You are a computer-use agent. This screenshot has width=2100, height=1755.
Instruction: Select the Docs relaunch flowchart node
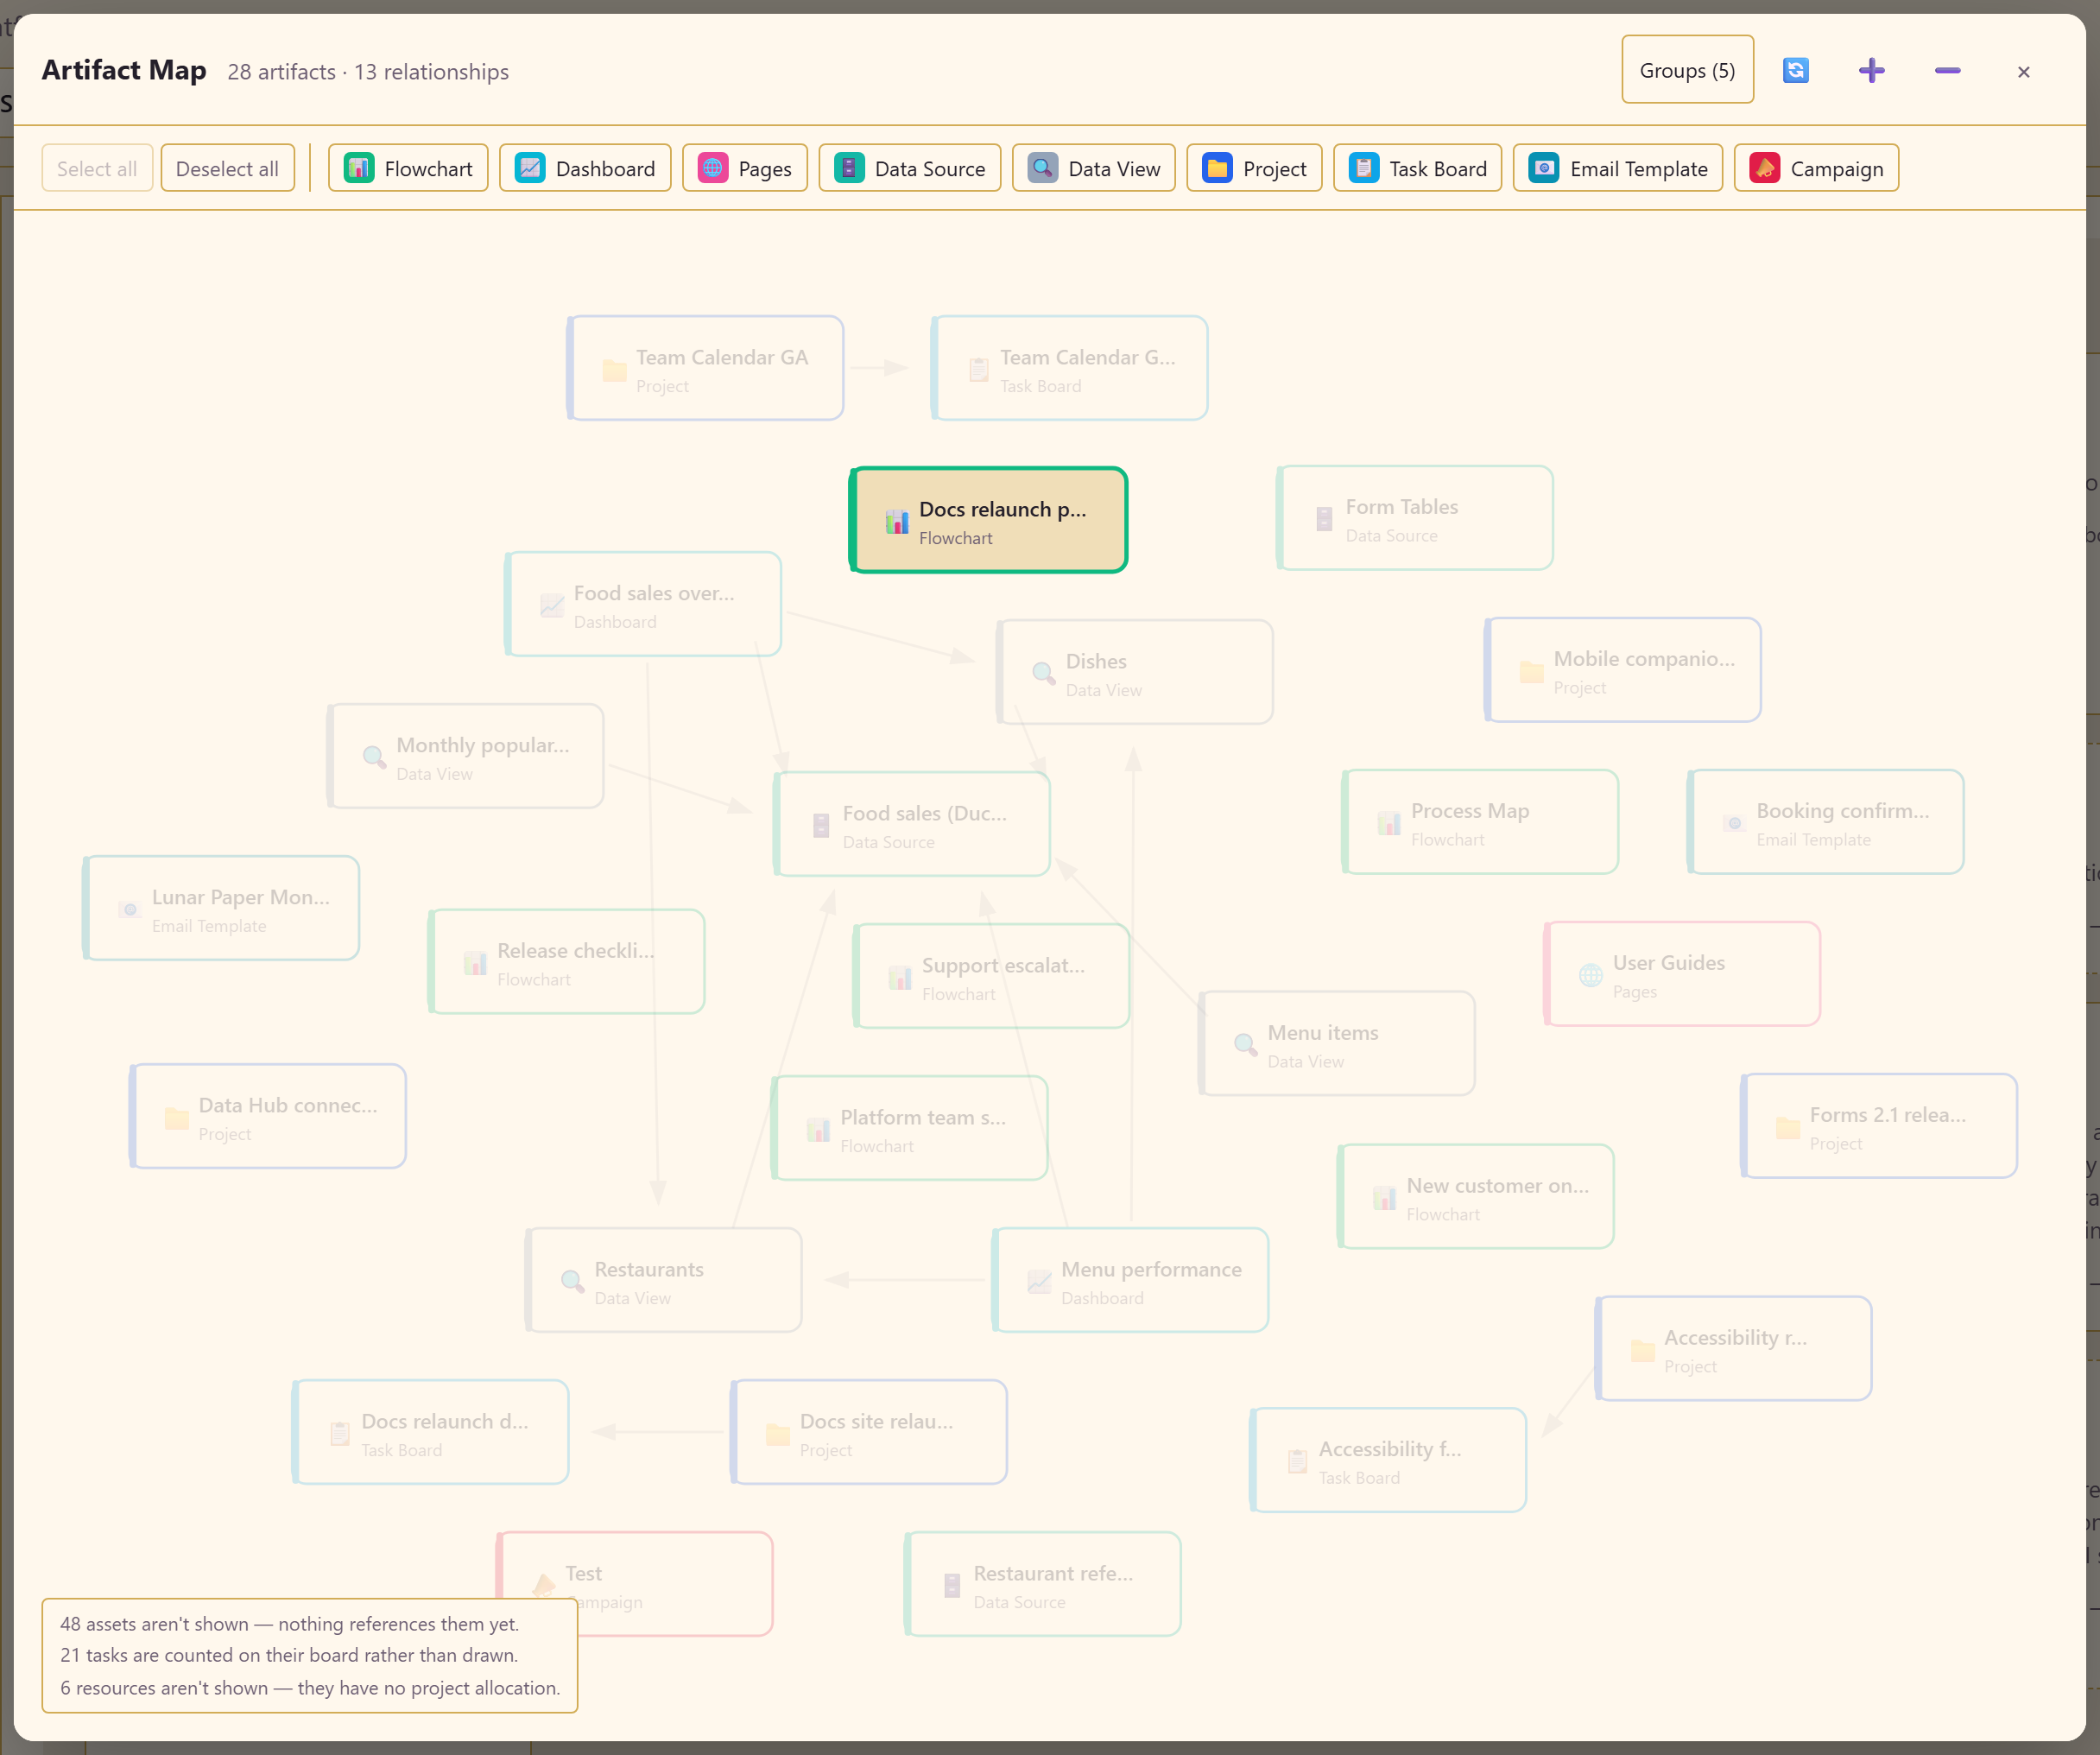tap(988, 520)
